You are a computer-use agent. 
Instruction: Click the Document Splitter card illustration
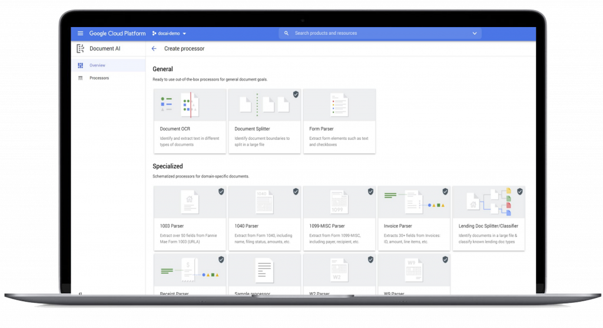click(x=264, y=105)
